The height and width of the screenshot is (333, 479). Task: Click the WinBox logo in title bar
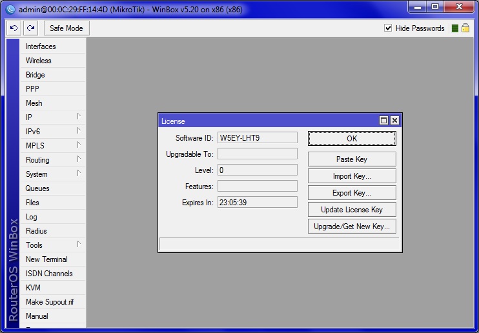pyautogui.click(x=10, y=10)
